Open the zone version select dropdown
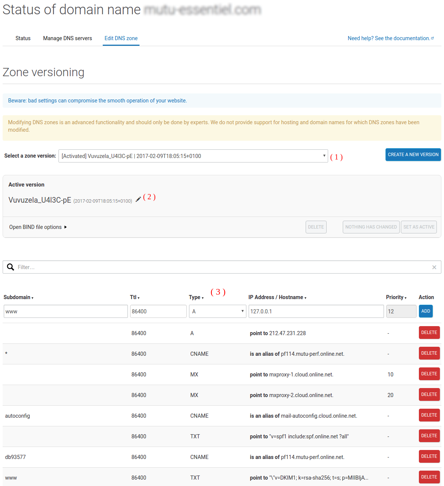 click(193, 156)
